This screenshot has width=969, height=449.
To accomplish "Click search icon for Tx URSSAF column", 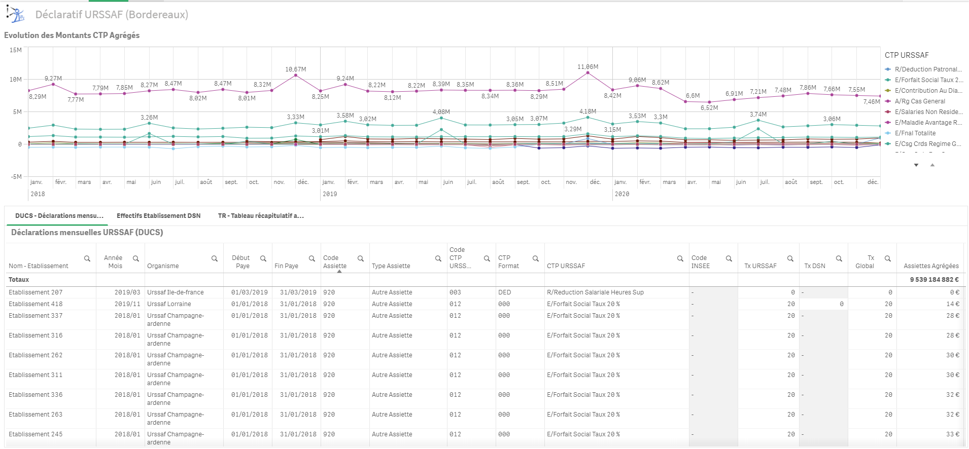I will (790, 258).
